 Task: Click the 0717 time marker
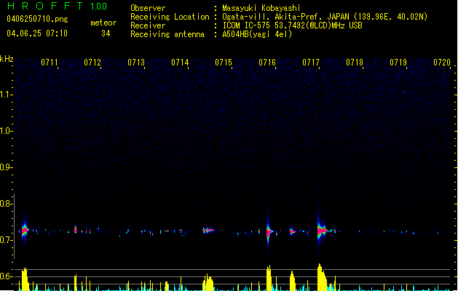click(311, 63)
